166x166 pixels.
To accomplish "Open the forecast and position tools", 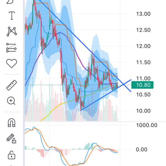I will [x=11, y=48].
